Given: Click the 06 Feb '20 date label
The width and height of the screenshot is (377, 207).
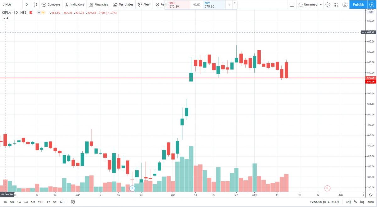Looking at the screenshot, I should point(7,194).
